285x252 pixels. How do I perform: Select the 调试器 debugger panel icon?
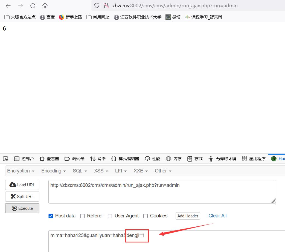(67, 159)
